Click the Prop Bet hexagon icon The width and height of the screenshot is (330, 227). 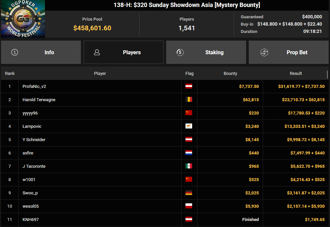[x=264, y=52]
